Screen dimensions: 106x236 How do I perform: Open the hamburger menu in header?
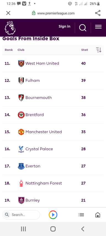(x=98, y=27)
